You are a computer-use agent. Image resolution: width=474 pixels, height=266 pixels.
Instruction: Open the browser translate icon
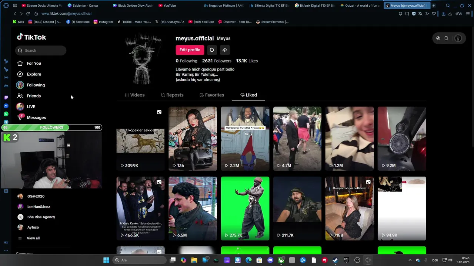(420, 14)
